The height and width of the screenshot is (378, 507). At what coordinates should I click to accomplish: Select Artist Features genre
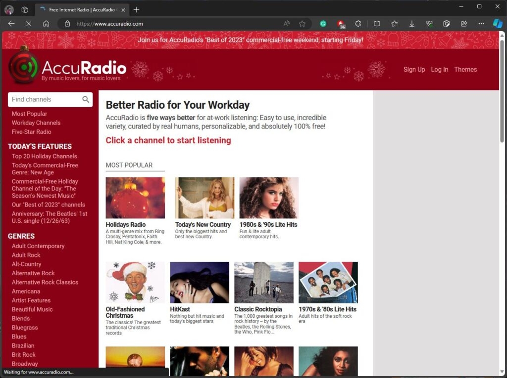pyautogui.click(x=31, y=300)
